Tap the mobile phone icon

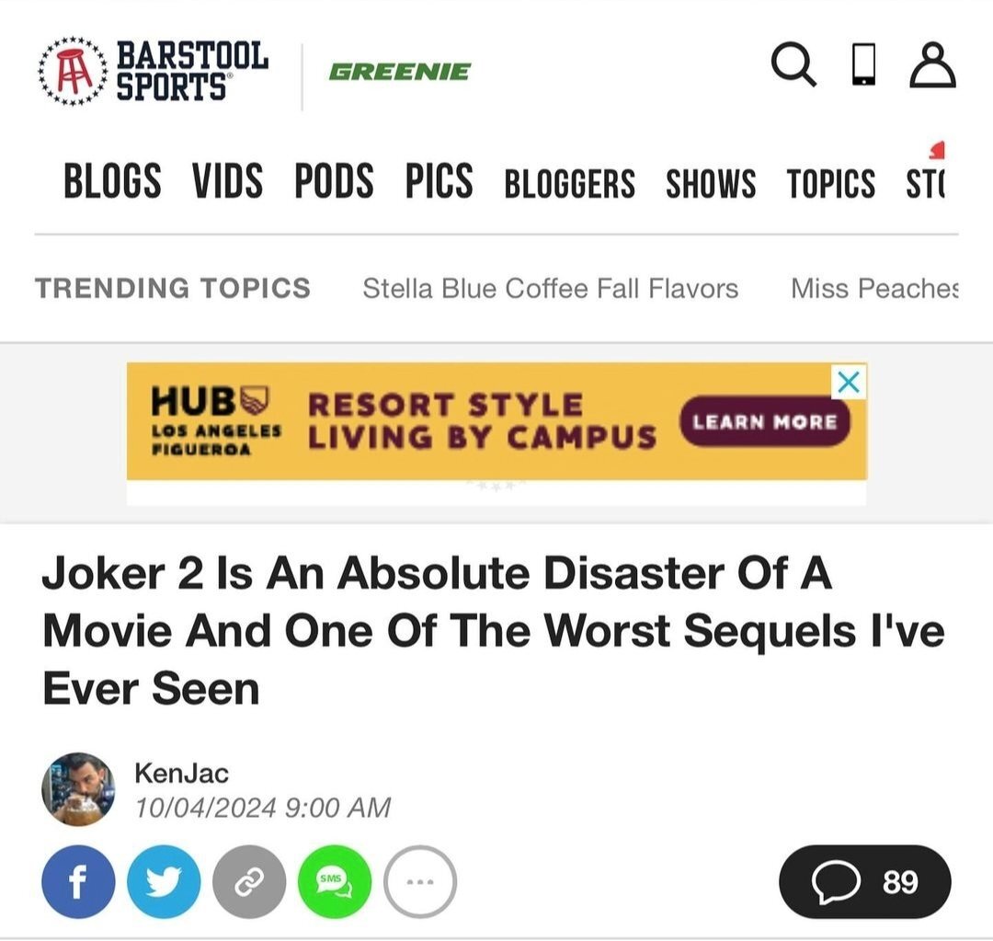tap(863, 66)
